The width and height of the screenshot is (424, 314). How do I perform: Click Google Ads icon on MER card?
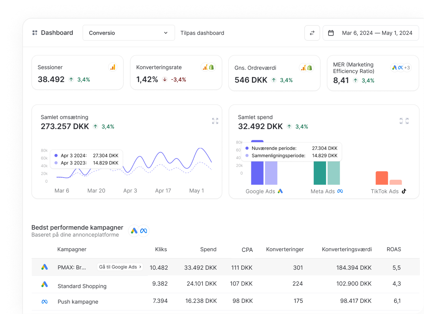(x=394, y=68)
